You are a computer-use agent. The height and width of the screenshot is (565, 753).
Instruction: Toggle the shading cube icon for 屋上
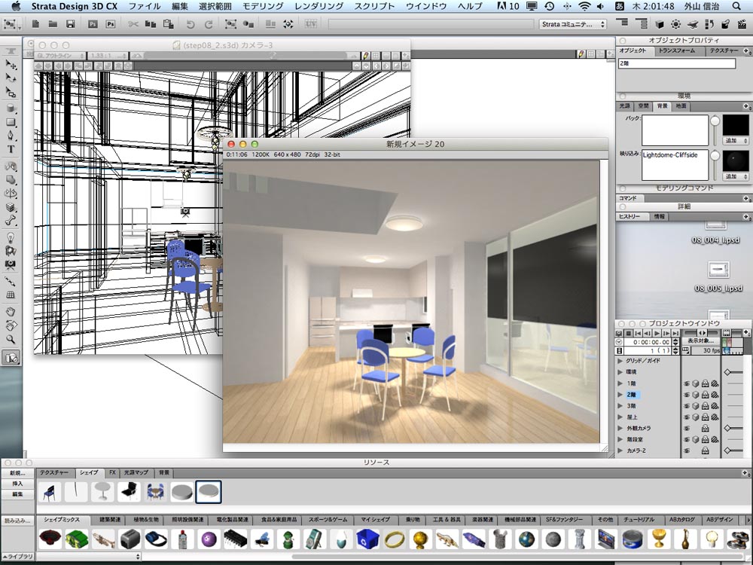tap(695, 417)
